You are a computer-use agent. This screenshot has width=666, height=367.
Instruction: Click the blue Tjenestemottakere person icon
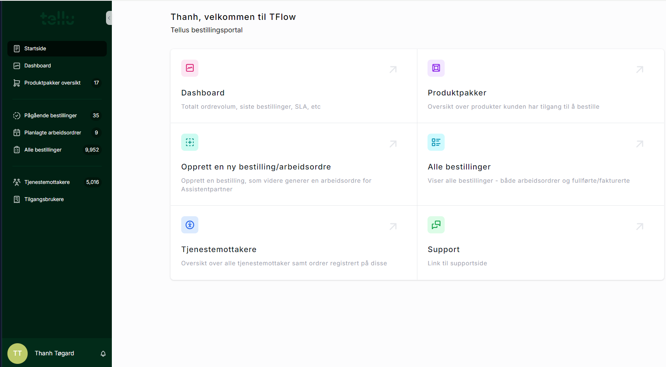coord(190,225)
